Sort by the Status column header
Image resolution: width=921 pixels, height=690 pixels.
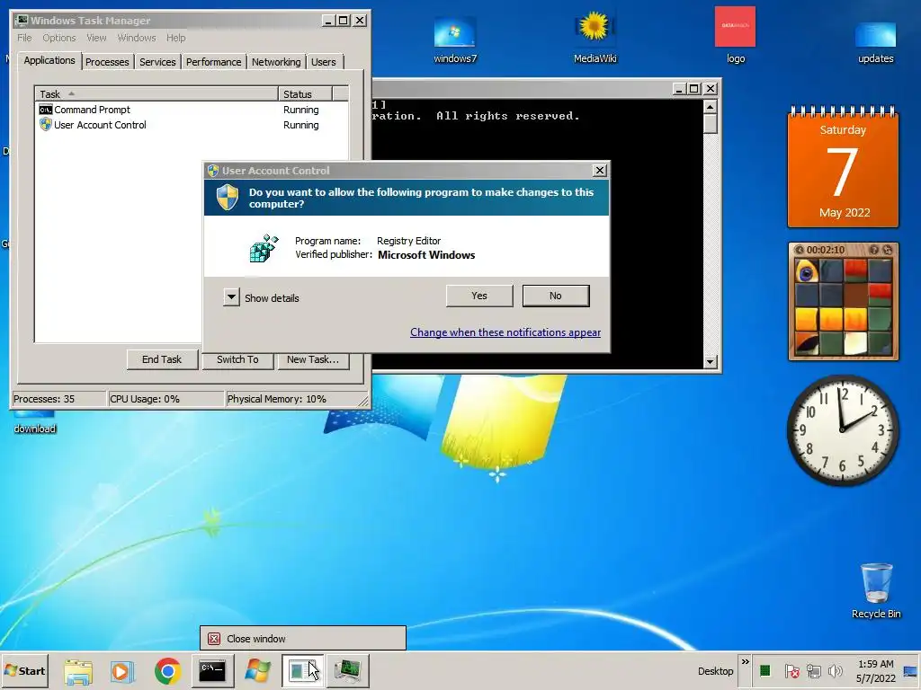305,93
